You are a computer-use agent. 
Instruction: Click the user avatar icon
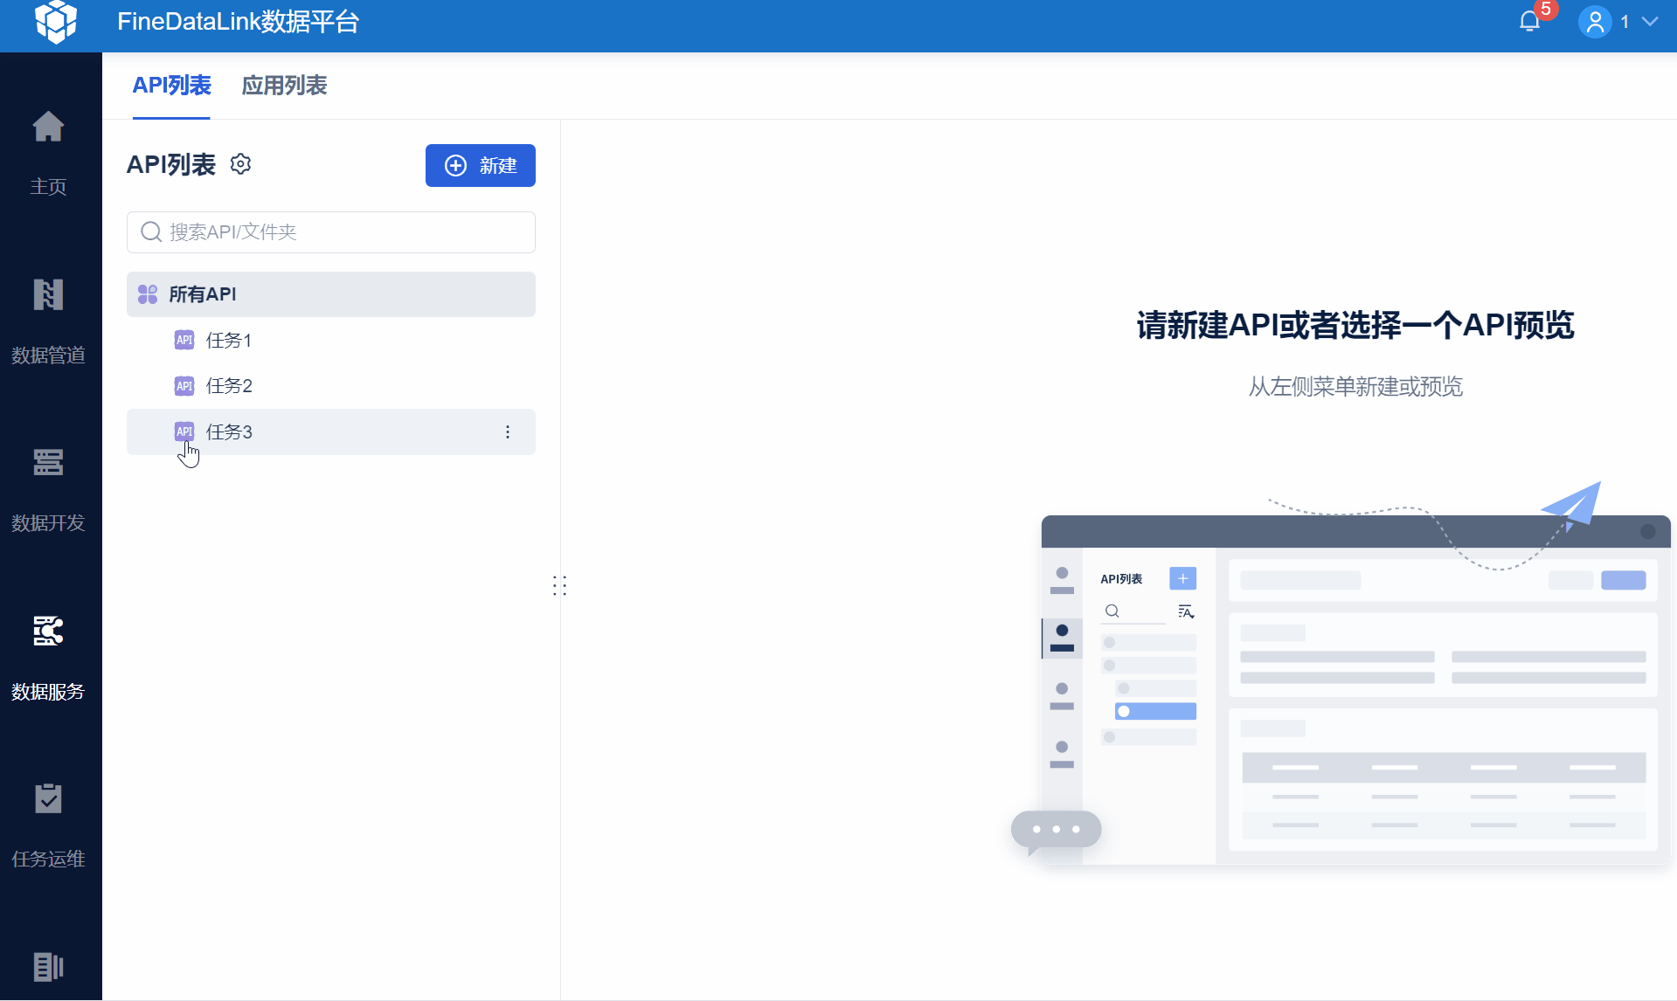tap(1595, 22)
